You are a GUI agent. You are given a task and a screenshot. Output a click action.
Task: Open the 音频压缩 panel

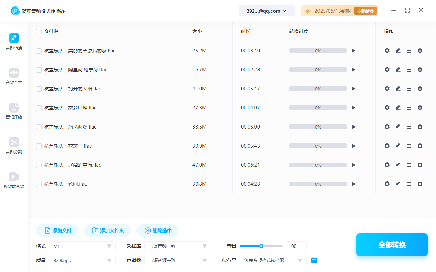14,110
